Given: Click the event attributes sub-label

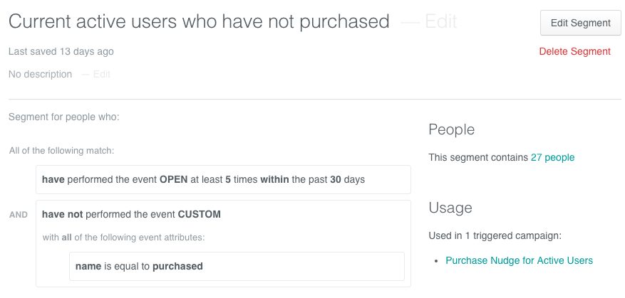Looking at the screenshot, I should pos(123,238).
